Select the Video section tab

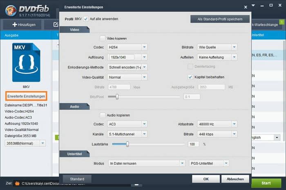click(x=75, y=30)
